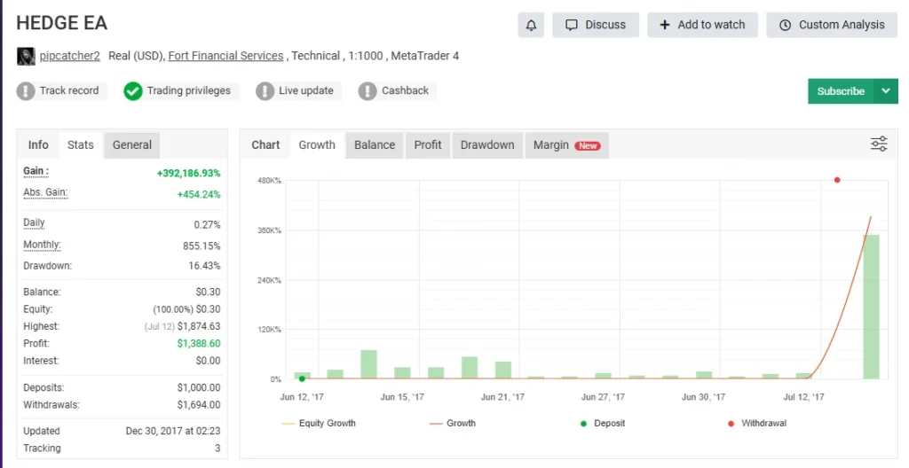Image resolution: width=909 pixels, height=468 pixels.
Task: Open chart settings sliders icon
Action: tap(879, 144)
